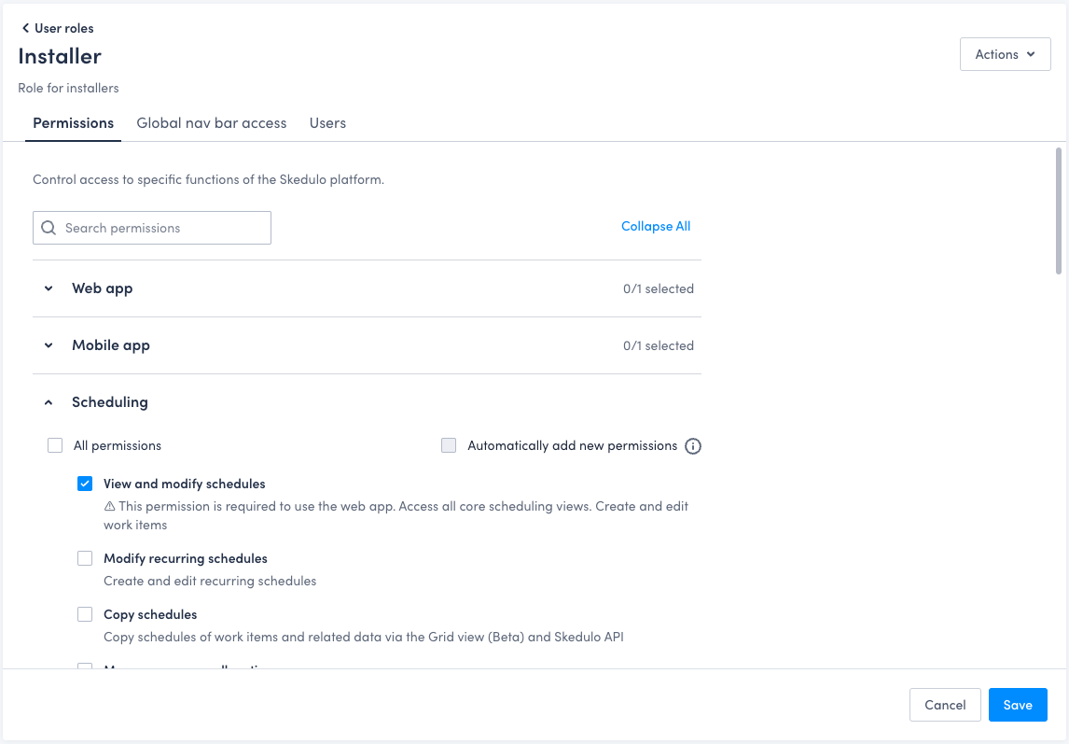This screenshot has width=1069, height=744.
Task: Click the magnifier icon in the search box
Action: [49, 228]
